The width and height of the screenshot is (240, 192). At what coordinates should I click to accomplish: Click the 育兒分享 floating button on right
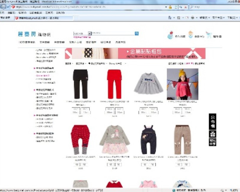click(x=212, y=142)
